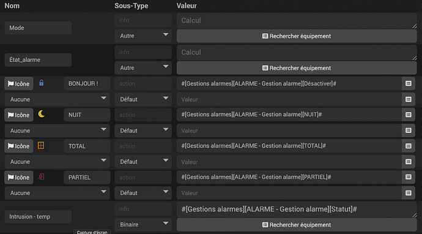
Task: Open the Défaut sub-type dropdown for PARTIEL
Action: click(x=143, y=193)
